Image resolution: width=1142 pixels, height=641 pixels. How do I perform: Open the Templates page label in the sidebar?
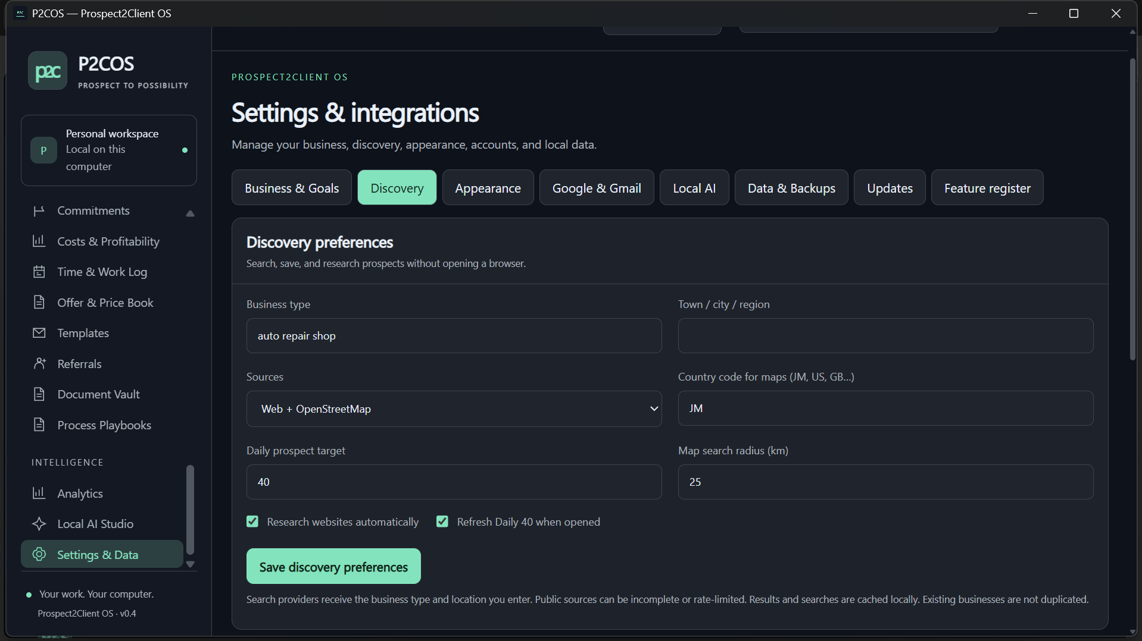(83, 333)
